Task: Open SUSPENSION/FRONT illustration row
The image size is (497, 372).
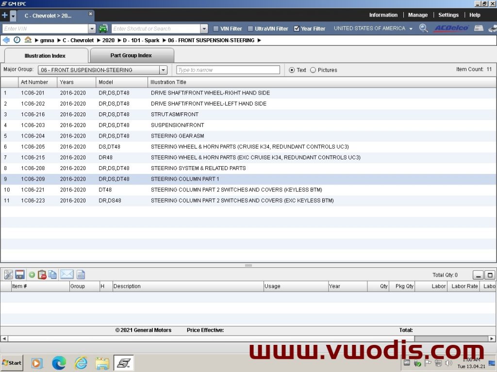Action: coord(248,125)
